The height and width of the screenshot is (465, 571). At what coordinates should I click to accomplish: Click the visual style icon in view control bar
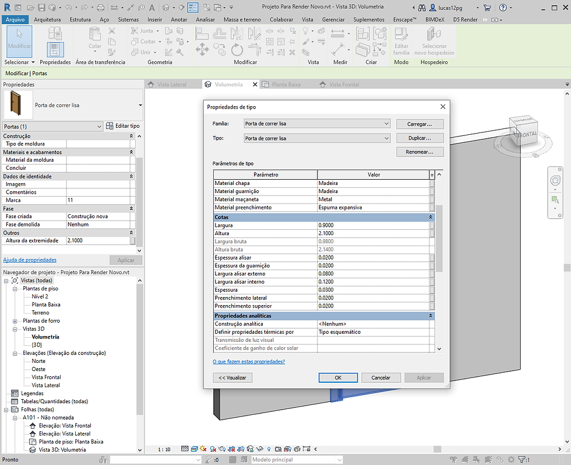point(195,449)
